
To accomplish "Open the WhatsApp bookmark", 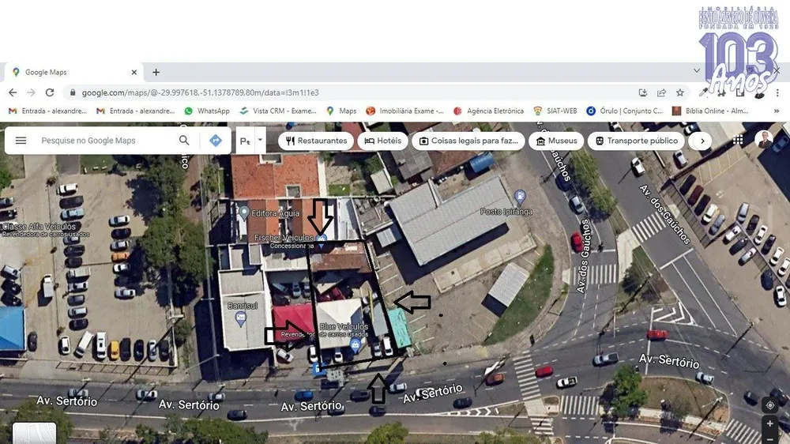I will coord(207,111).
